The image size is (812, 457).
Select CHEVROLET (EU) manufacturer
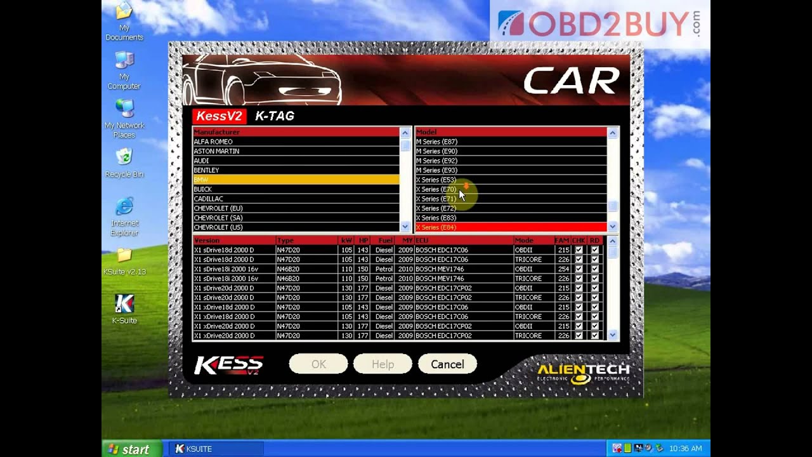click(296, 208)
